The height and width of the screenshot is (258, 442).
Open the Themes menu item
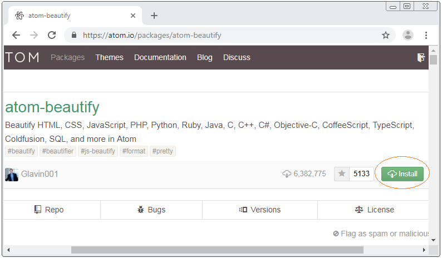tap(109, 57)
